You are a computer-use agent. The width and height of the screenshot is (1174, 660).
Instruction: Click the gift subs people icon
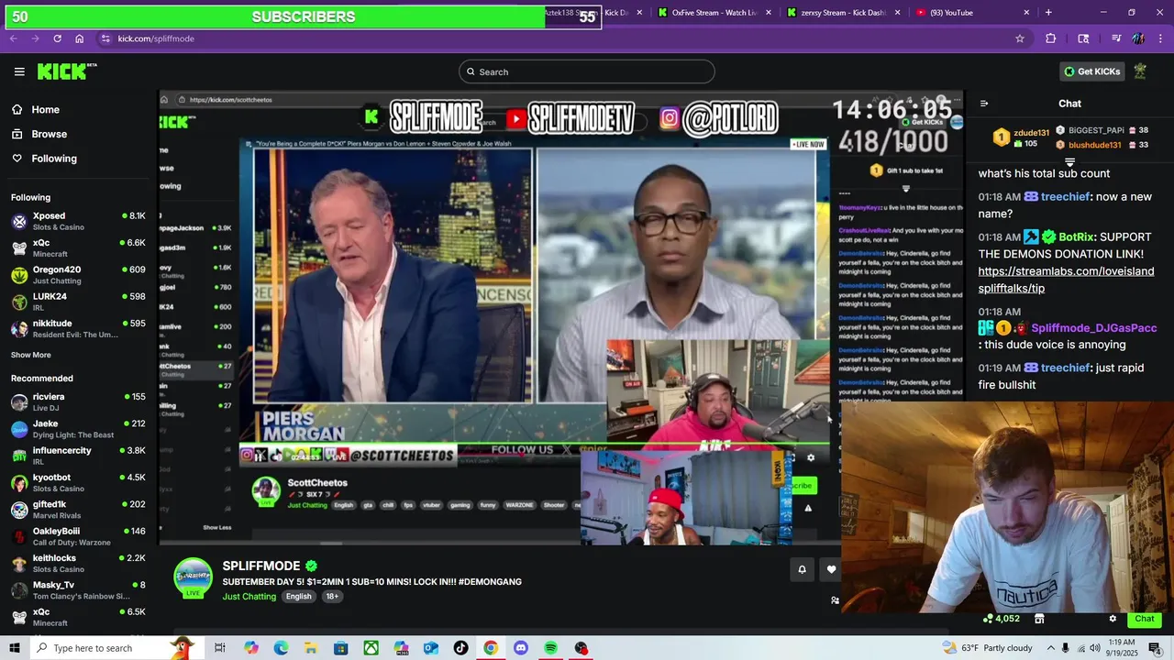point(835,600)
